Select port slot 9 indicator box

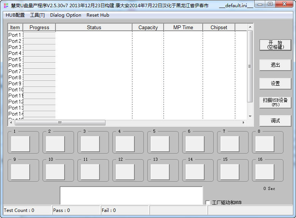coord(20,172)
